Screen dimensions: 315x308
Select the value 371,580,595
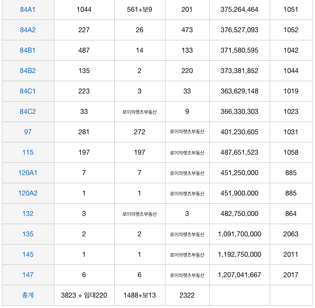coord(239,50)
